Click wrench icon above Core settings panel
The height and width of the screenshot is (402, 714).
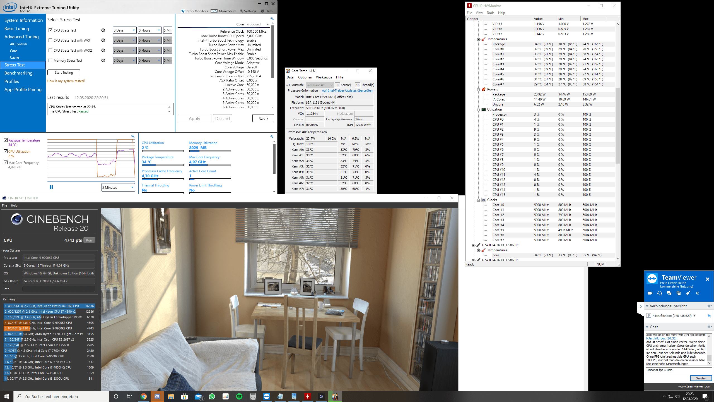tap(272, 19)
